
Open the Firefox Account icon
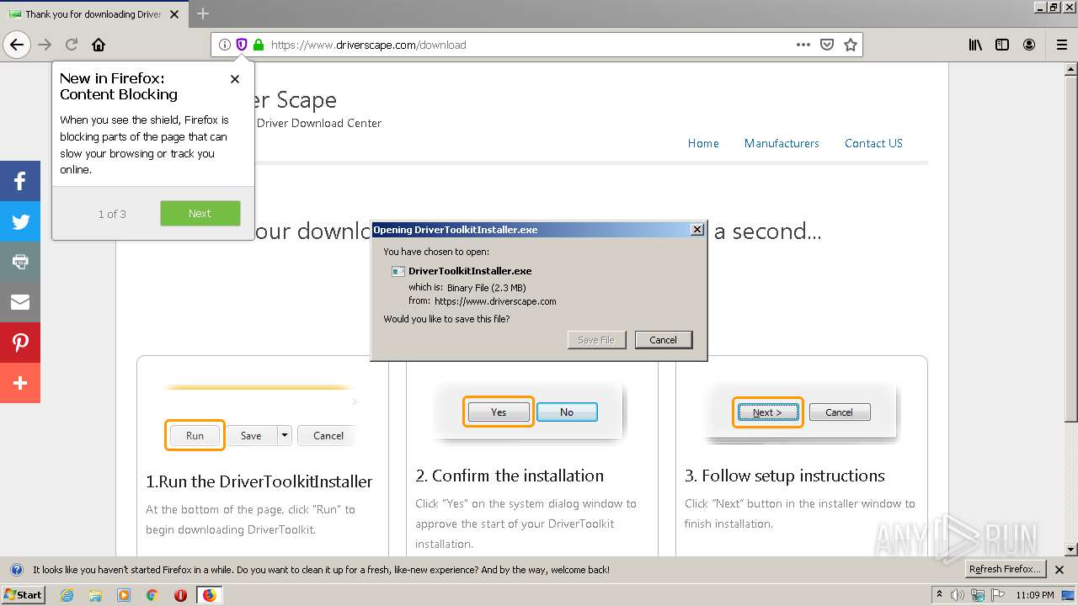click(x=1029, y=45)
